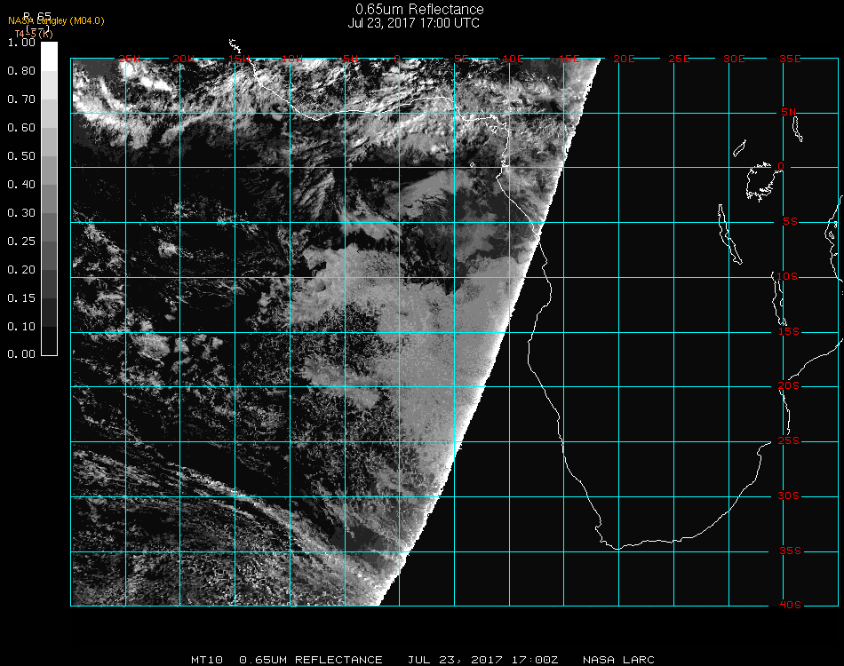Click the 5S latitude label
The height and width of the screenshot is (666, 844).
pos(790,222)
